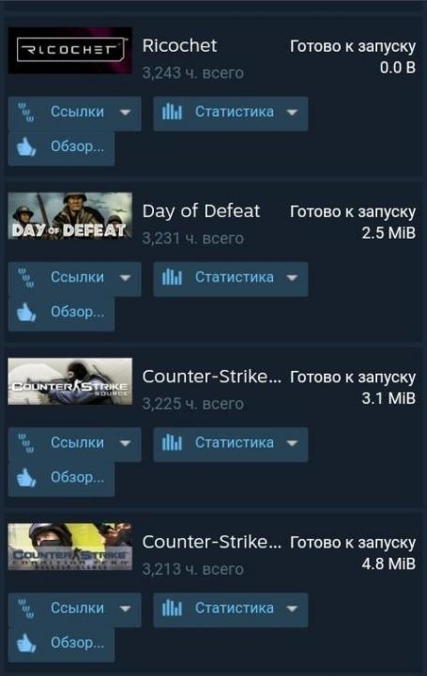Expand the Статистика dropdown arrow for Day of Defeat
Screen dimensions: 427x676
[292, 278]
